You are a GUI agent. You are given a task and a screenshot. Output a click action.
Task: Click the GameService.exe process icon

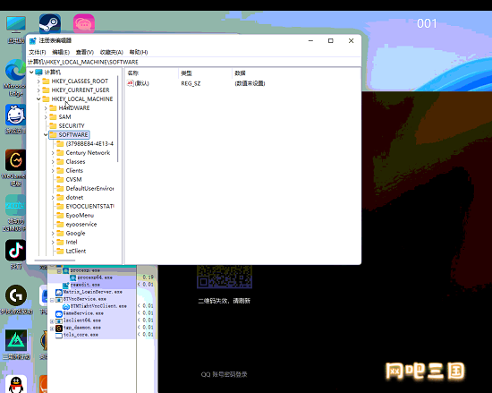coord(59,313)
